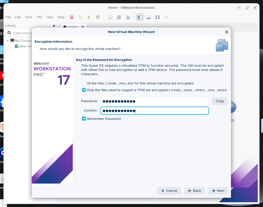
Task: Click the New Virtual Machine tree icon
Action: (x=16, y=46)
